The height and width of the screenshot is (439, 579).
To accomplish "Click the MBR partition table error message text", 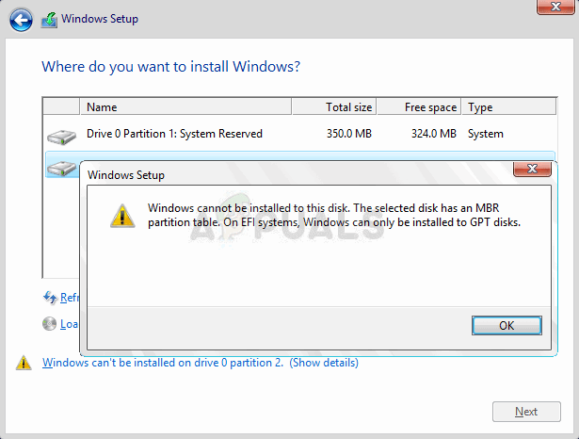I will click(334, 215).
